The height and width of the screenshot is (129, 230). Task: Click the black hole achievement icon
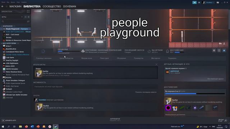(x=168, y=108)
